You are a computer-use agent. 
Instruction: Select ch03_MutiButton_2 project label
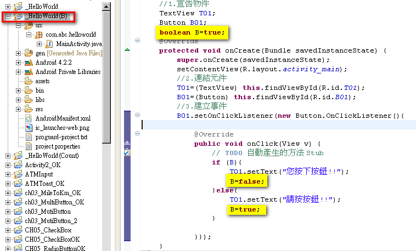51,221
